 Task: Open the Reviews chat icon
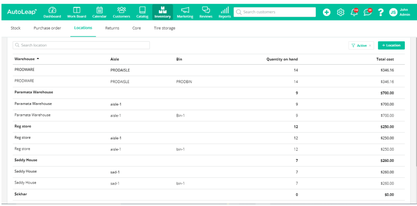coord(206,10)
